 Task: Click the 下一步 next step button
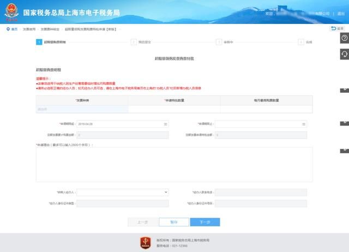[204, 222]
